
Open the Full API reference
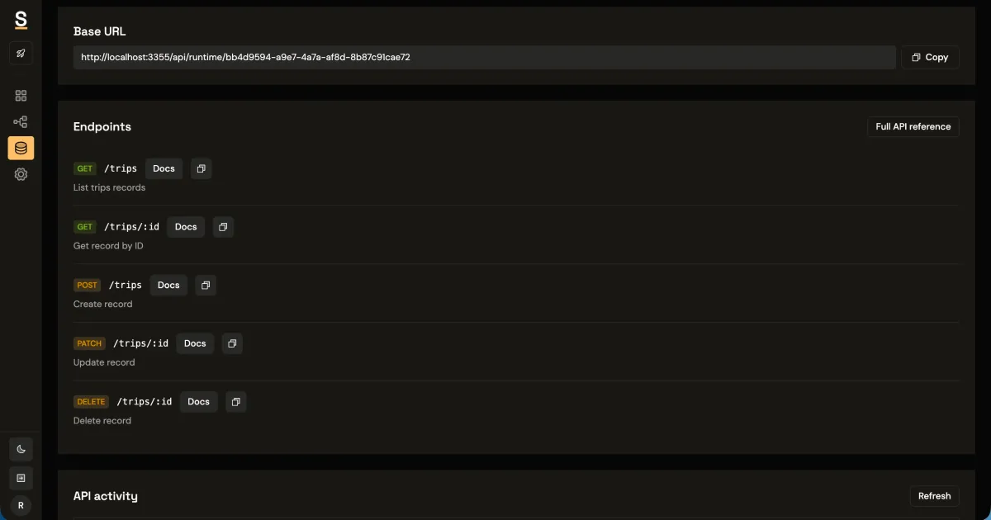913,126
